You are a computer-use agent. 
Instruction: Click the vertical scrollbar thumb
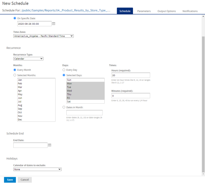click(x=203, y=104)
